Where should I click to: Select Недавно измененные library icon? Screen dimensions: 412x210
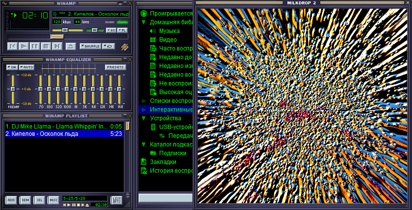(x=153, y=66)
